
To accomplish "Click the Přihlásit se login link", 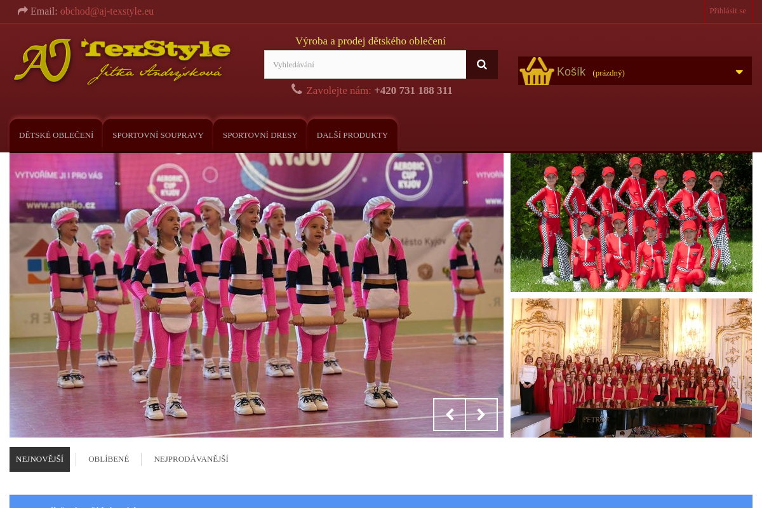I will (x=728, y=11).
